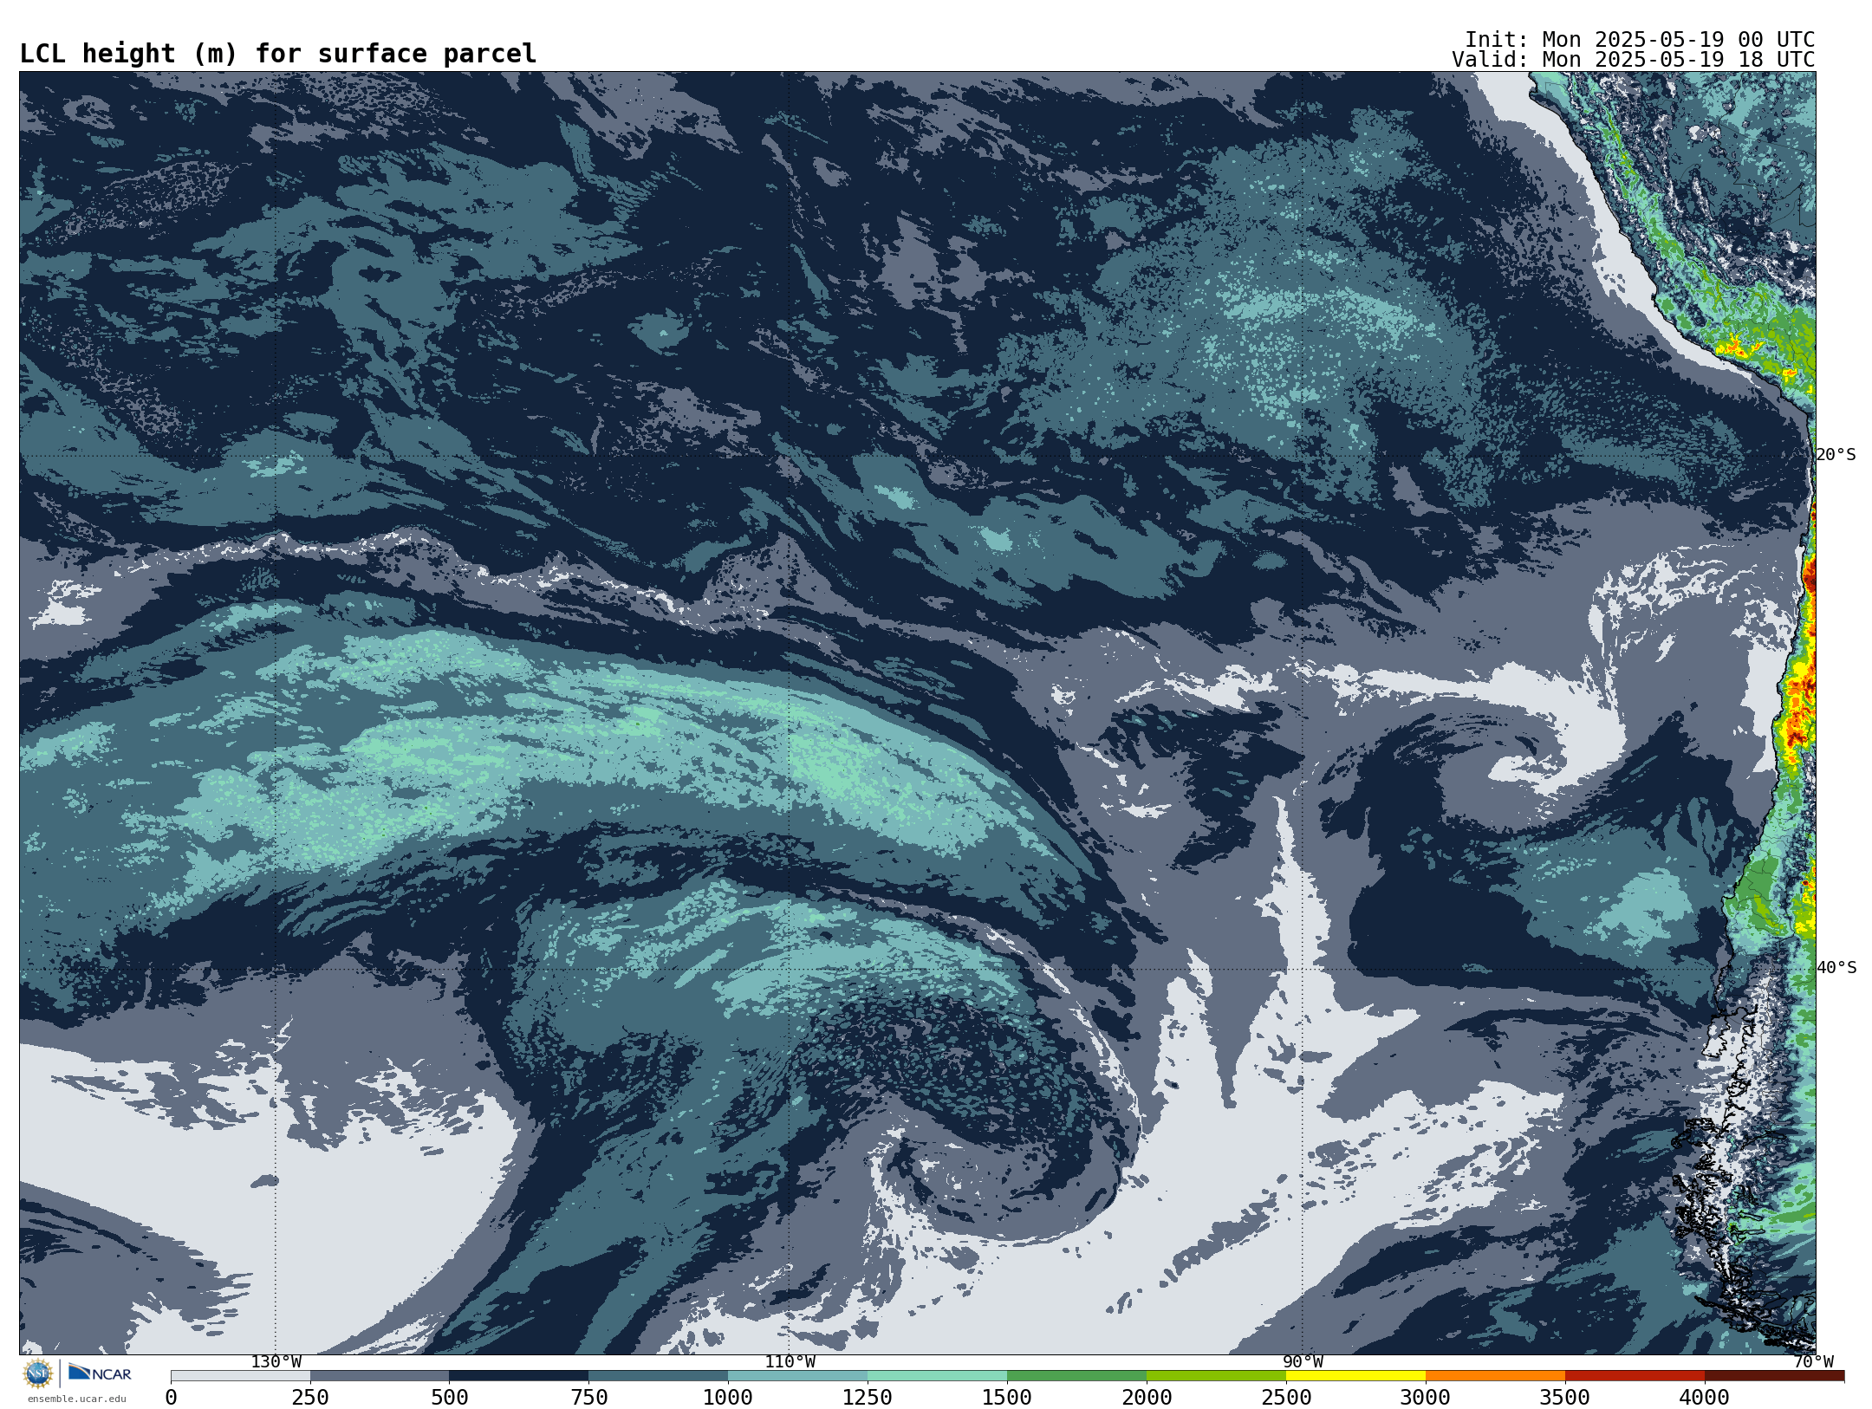The height and width of the screenshot is (1409, 1872).
Task: Click the 130°W longitude label
Action: coord(276,1362)
